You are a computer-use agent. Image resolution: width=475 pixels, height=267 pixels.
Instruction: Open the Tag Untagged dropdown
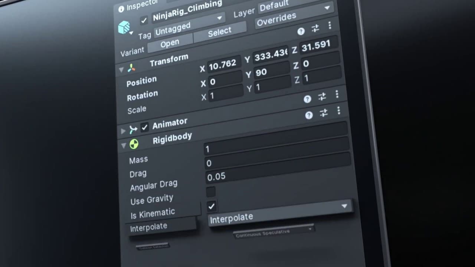coord(189,24)
